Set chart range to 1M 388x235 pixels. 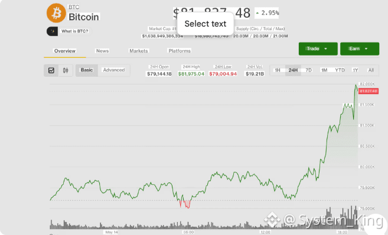(x=324, y=70)
